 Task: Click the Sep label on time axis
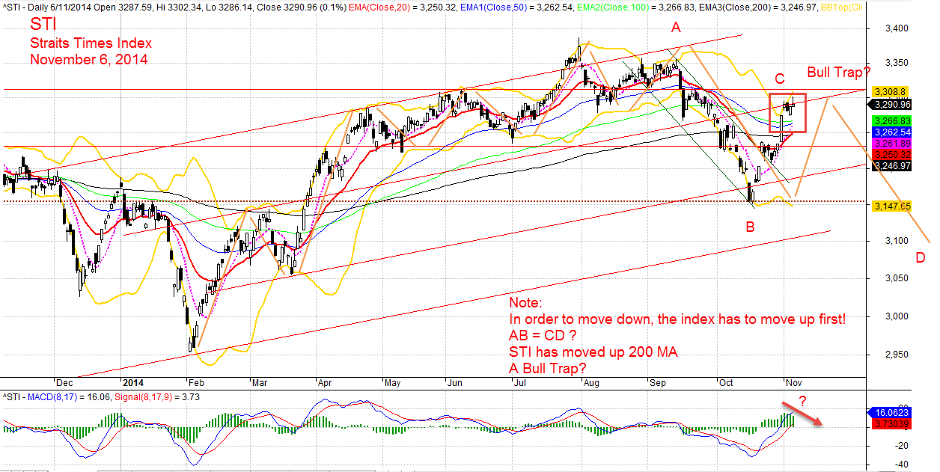[657, 382]
